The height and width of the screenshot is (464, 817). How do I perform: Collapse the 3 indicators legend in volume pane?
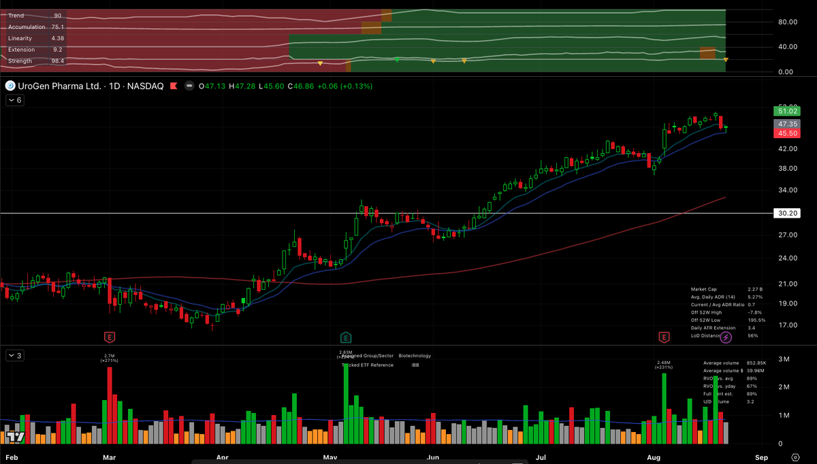(x=15, y=355)
